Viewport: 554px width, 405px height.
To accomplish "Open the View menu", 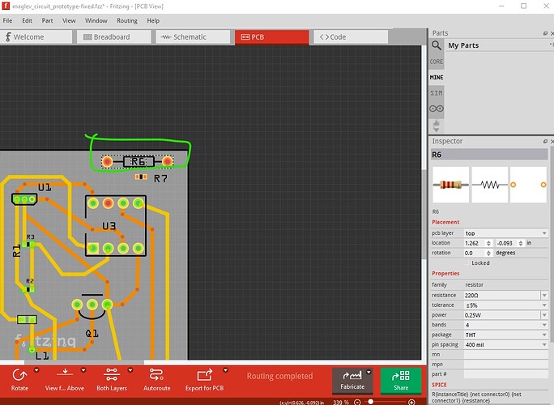I will click(x=69, y=20).
